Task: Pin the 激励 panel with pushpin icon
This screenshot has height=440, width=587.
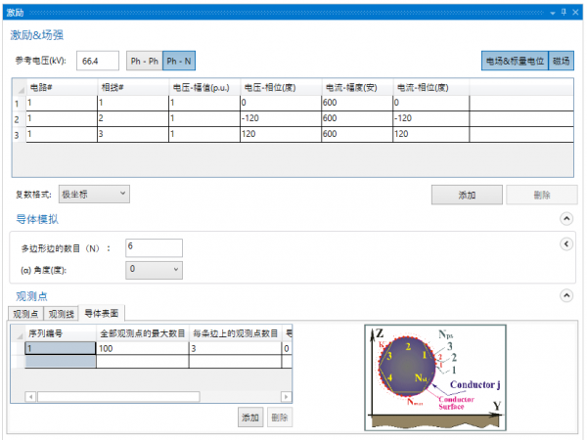Action: 564,10
